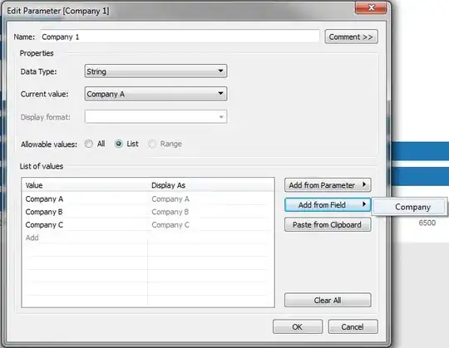Choose Company from the field submenu

410,207
